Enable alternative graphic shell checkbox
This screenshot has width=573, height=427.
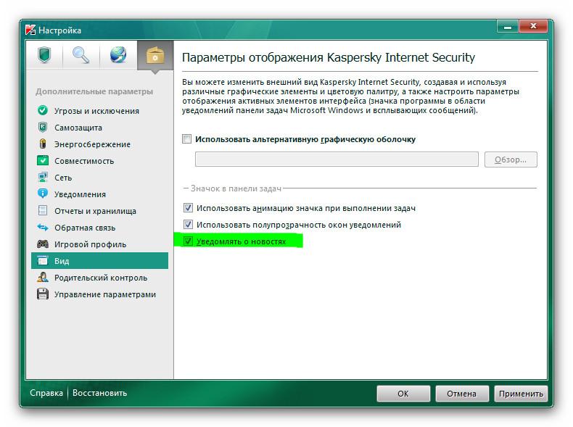tap(186, 138)
